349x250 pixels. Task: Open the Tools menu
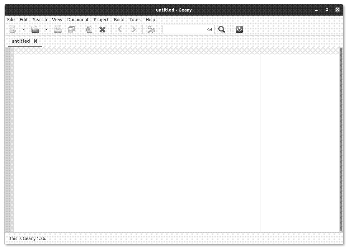tap(135, 20)
